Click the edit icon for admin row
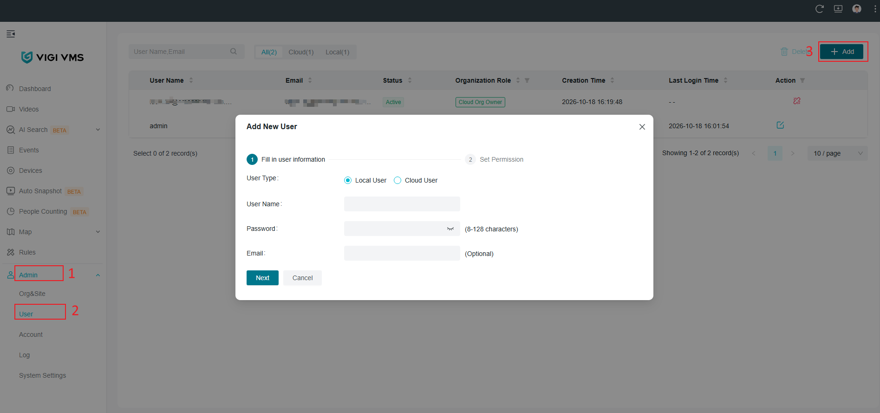This screenshot has height=413, width=880. [x=780, y=125]
